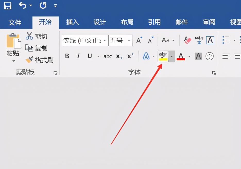Expand the font name dropdown arrow
This screenshot has width=241, height=169.
pos(105,40)
